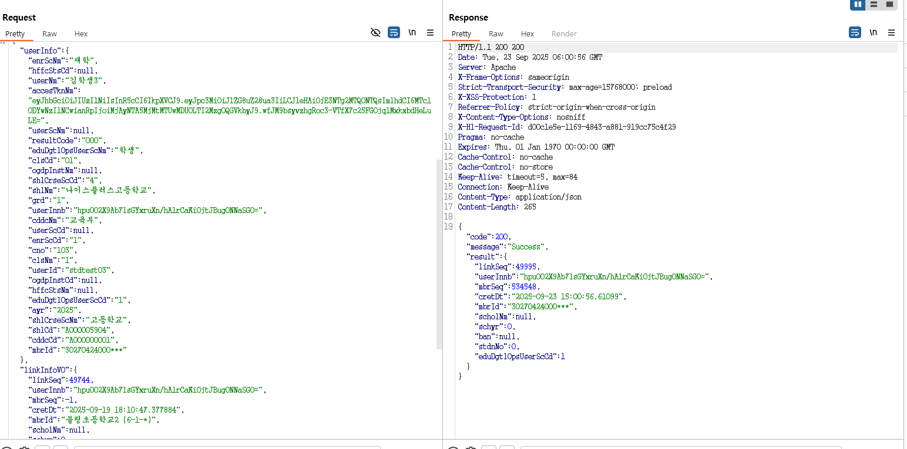Image resolution: width=907 pixels, height=449 pixels.
Task: Click the Cache-Control: no-store header line
Action: (505, 167)
